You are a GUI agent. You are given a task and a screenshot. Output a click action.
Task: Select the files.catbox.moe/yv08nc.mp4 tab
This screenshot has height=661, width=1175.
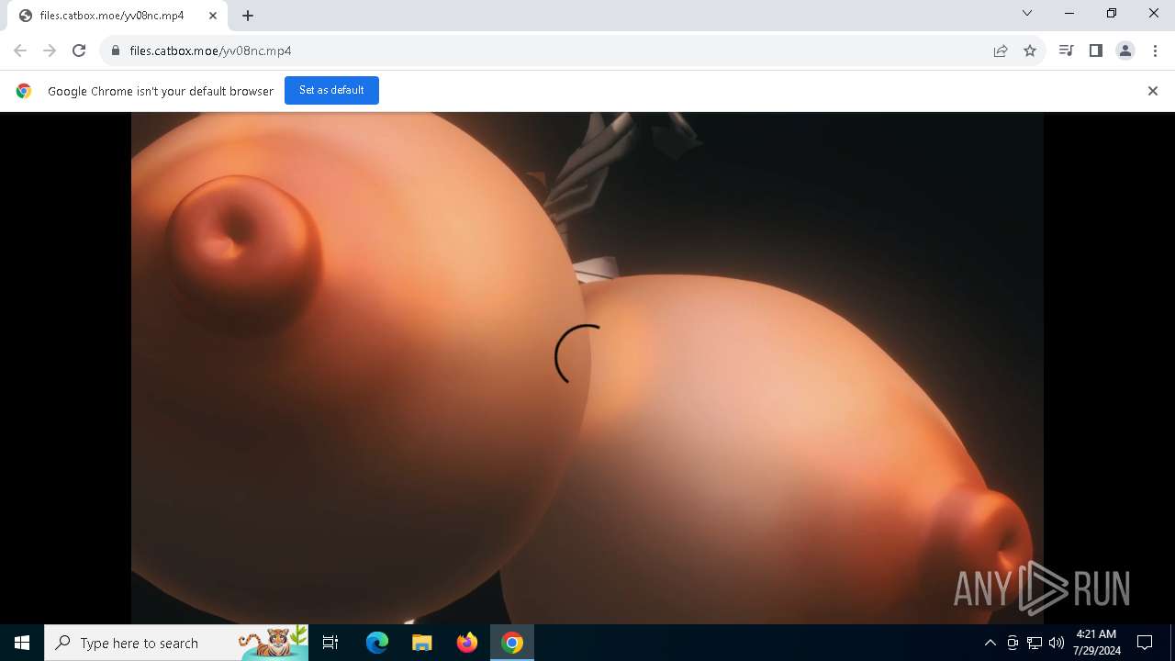[x=117, y=16]
